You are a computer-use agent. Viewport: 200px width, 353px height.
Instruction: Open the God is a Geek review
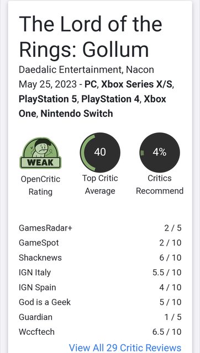100,302
